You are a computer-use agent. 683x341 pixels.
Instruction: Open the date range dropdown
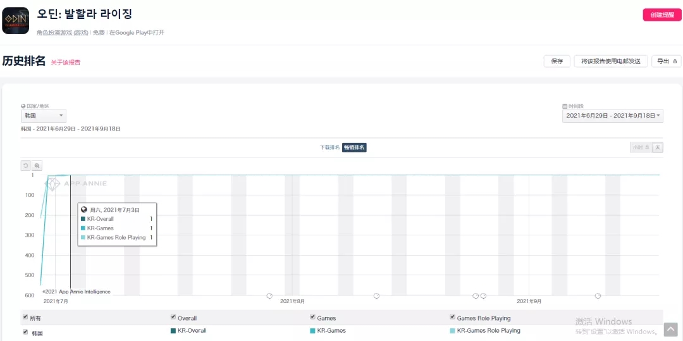pos(612,116)
